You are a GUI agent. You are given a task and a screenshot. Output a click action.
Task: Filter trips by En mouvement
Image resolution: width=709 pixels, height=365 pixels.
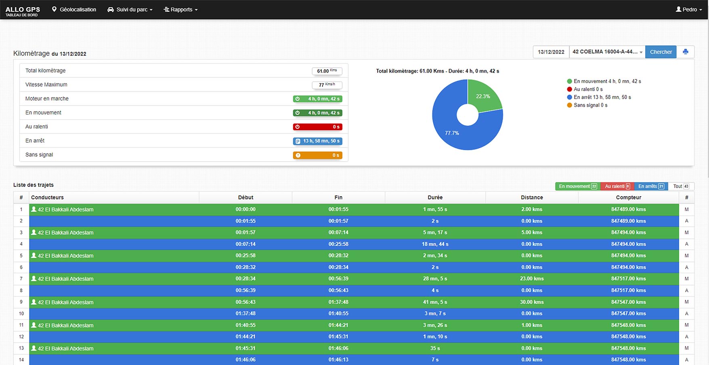(577, 186)
